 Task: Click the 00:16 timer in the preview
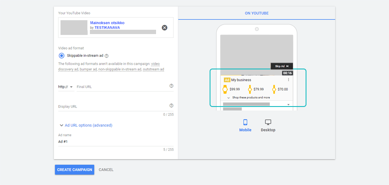[287, 73]
